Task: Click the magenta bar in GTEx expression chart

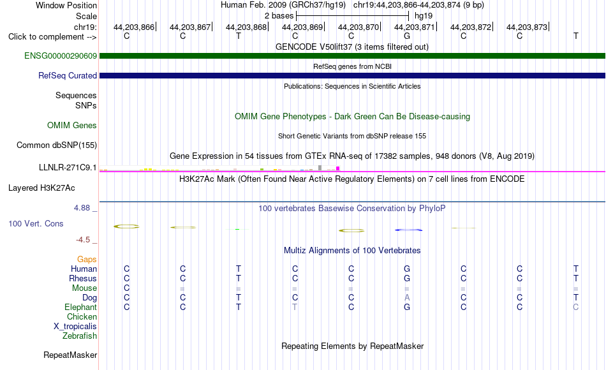Action: coord(338,168)
